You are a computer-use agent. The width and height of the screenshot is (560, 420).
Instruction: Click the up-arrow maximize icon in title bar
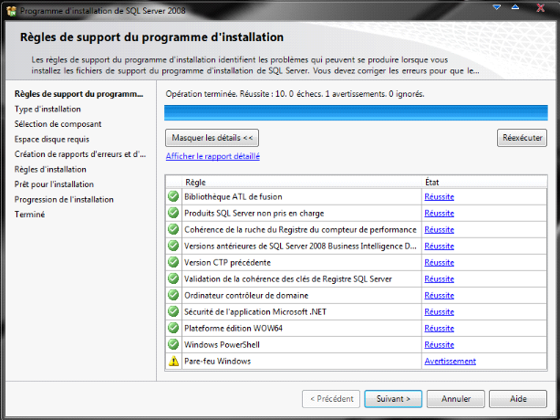click(515, 7)
